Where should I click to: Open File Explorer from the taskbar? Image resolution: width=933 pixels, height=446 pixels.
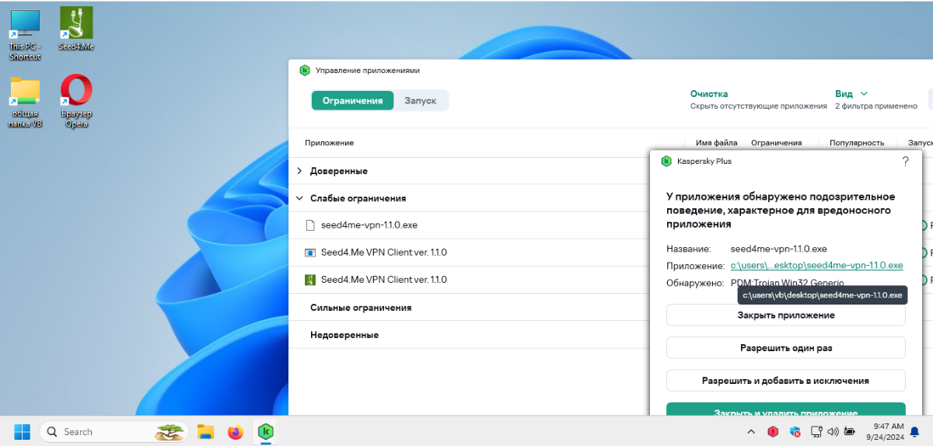205,431
